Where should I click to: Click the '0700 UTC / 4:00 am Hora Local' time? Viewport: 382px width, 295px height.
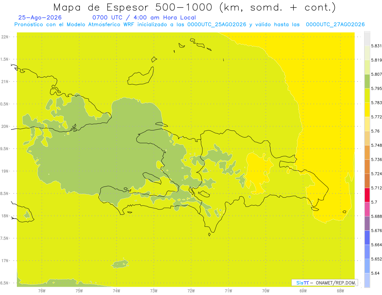point(144,18)
